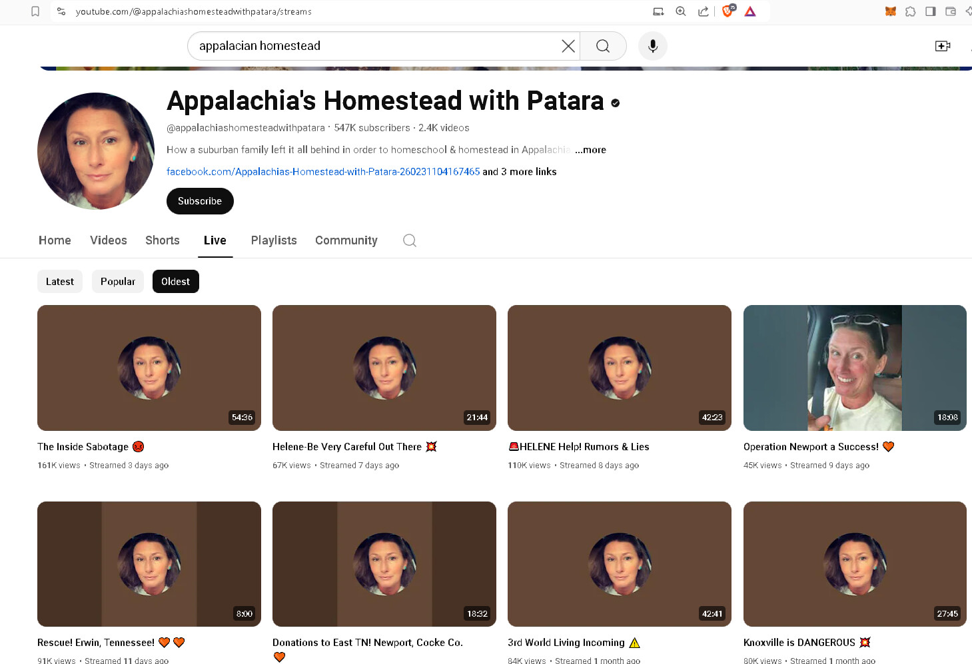Clear the search box with X icon

(568, 46)
